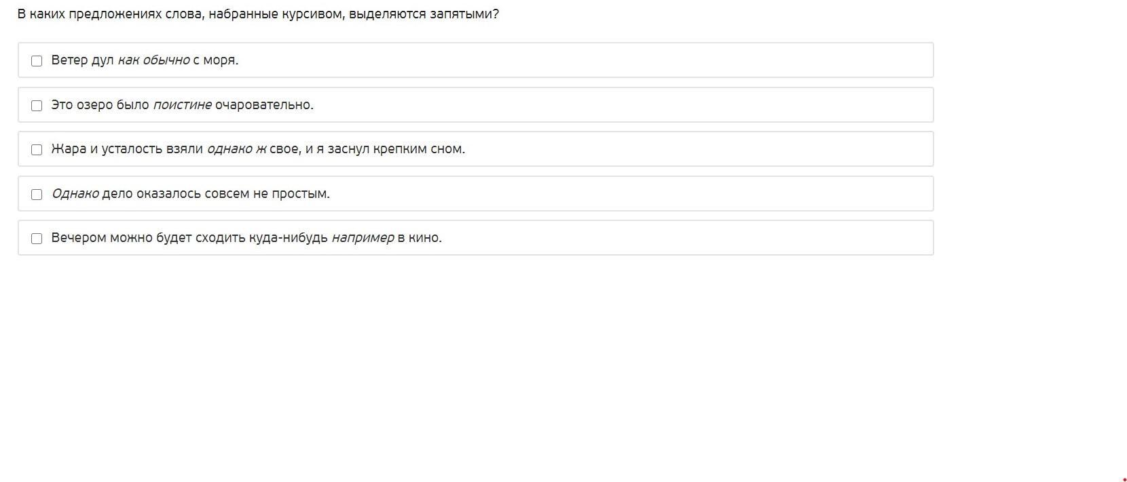The image size is (1127, 482).
Task: Click the italic word «например»
Action: (x=363, y=238)
